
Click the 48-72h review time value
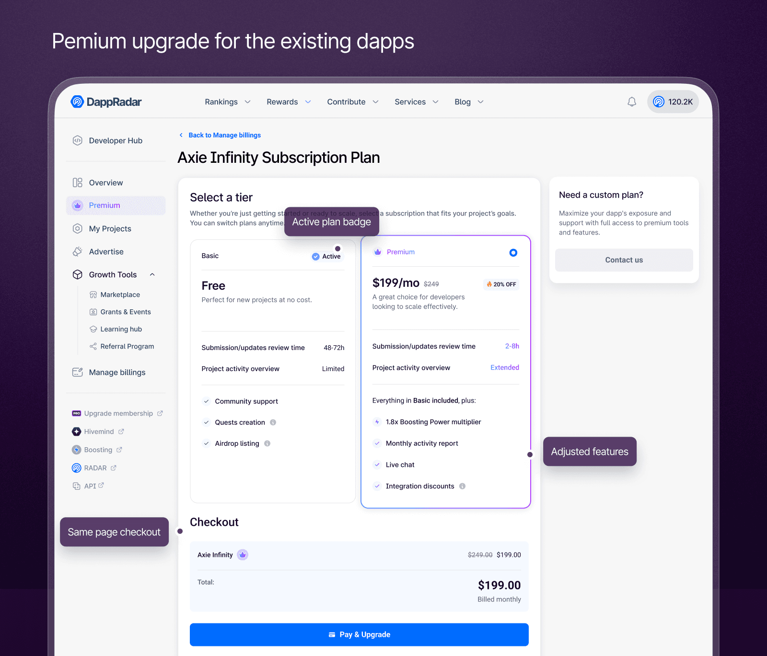334,348
